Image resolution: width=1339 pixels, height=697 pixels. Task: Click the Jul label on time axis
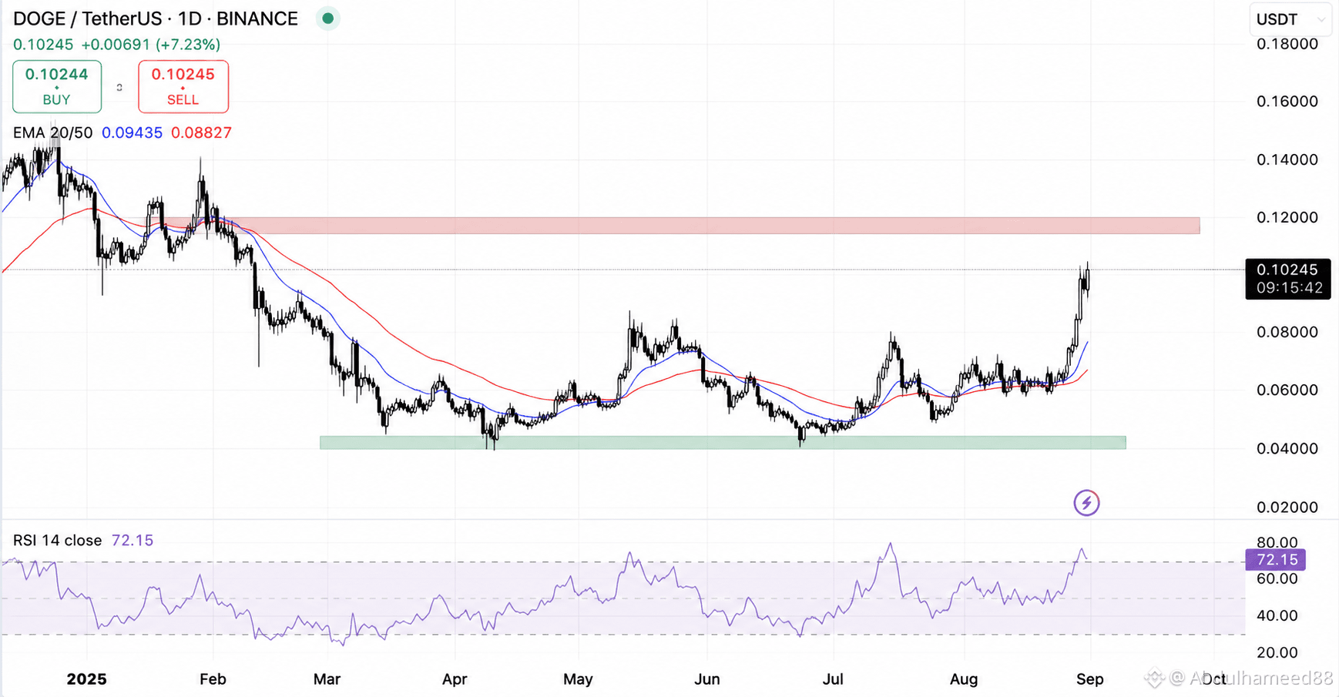coord(833,679)
